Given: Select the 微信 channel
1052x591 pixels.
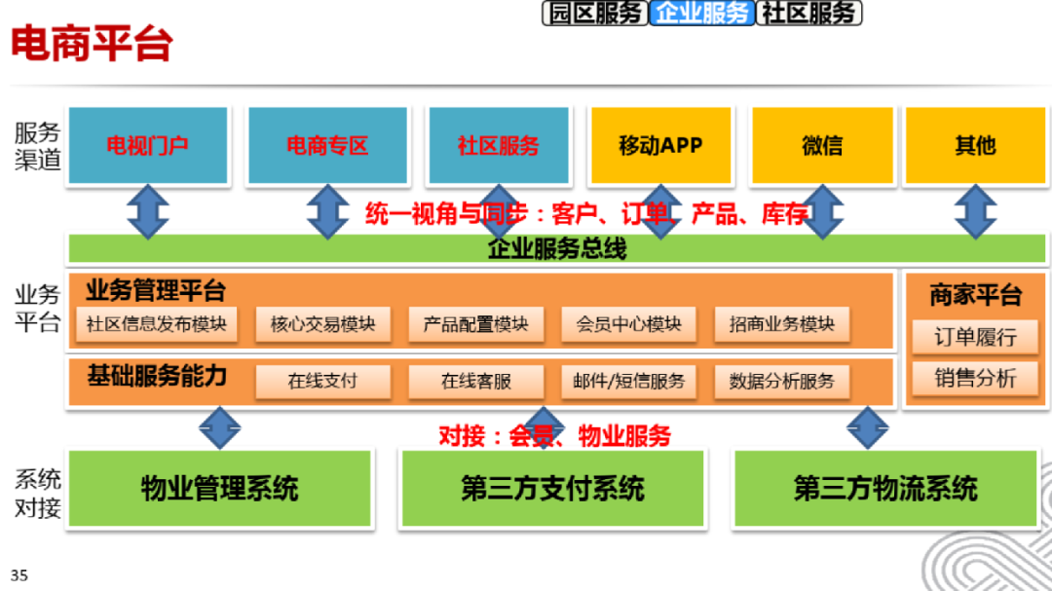Looking at the screenshot, I should [x=823, y=145].
